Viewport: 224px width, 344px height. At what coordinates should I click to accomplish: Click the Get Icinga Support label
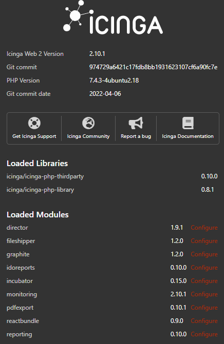coord(34,136)
